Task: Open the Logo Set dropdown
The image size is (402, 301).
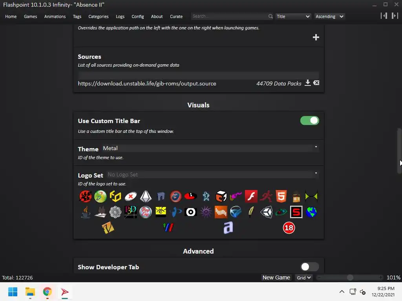Action: [x=213, y=174]
